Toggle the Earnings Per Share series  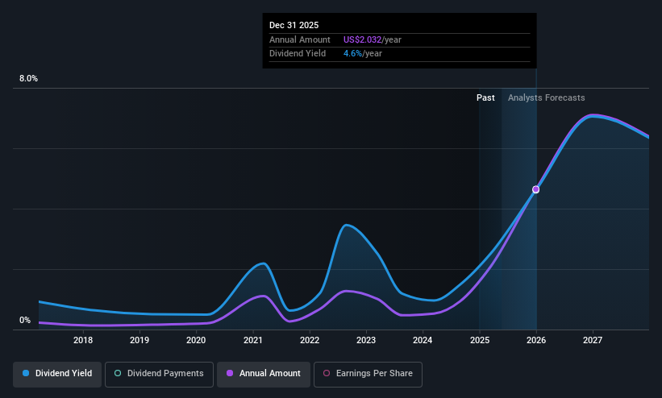tap(368, 374)
